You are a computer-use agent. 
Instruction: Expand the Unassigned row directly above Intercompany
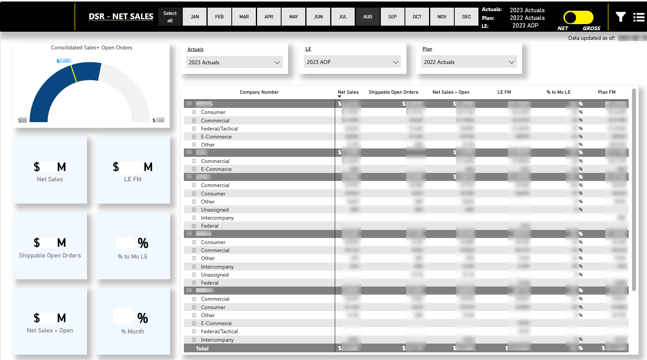tap(194, 210)
